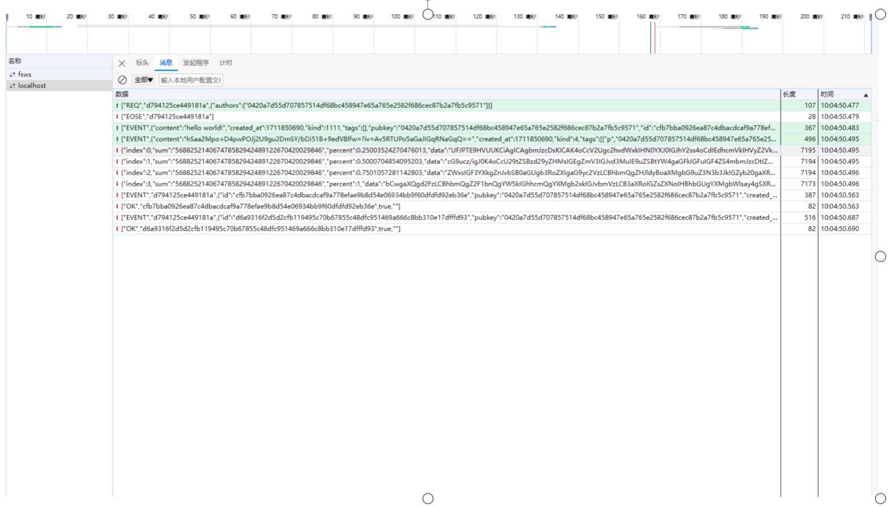Switch to the 消息 tab
This screenshot has height=506, width=888.
[x=166, y=63]
